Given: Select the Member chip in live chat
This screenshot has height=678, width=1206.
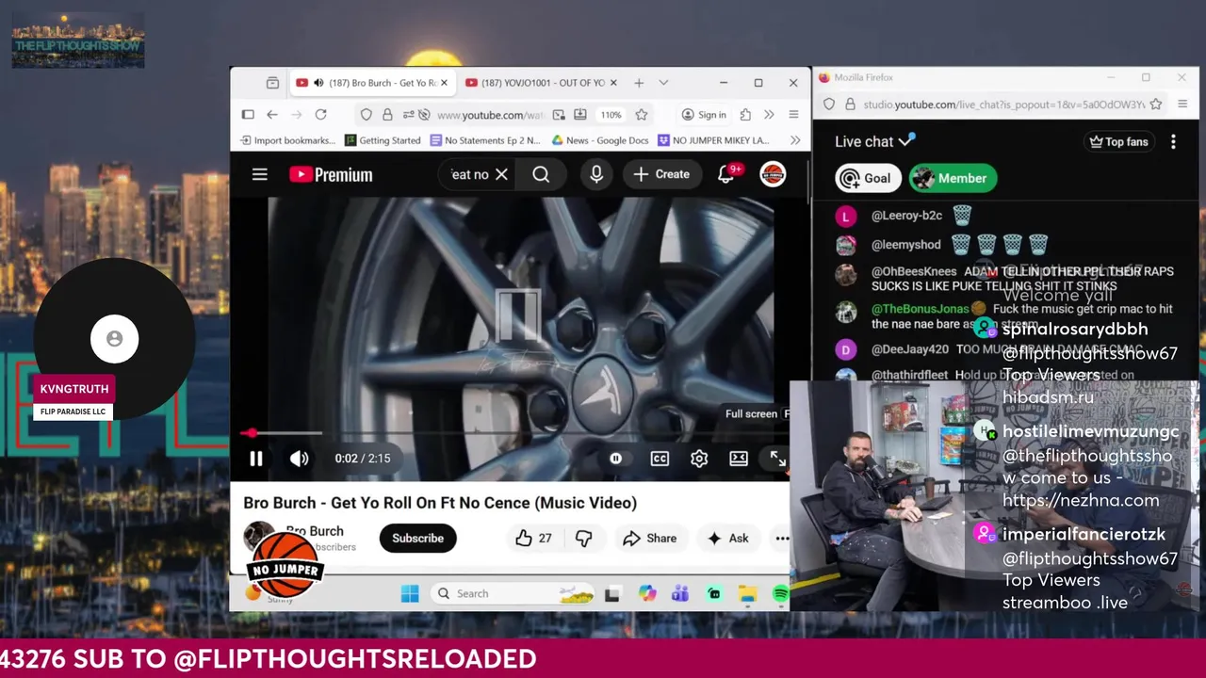Looking at the screenshot, I should [x=953, y=178].
